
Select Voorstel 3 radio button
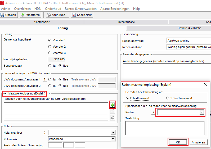pyautogui.click(x=50, y=53)
